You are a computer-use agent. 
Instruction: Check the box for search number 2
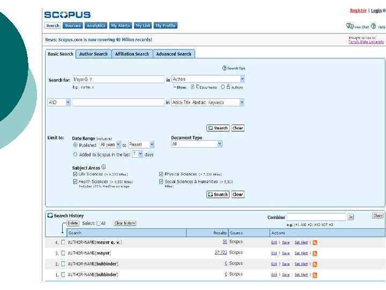coord(63,264)
